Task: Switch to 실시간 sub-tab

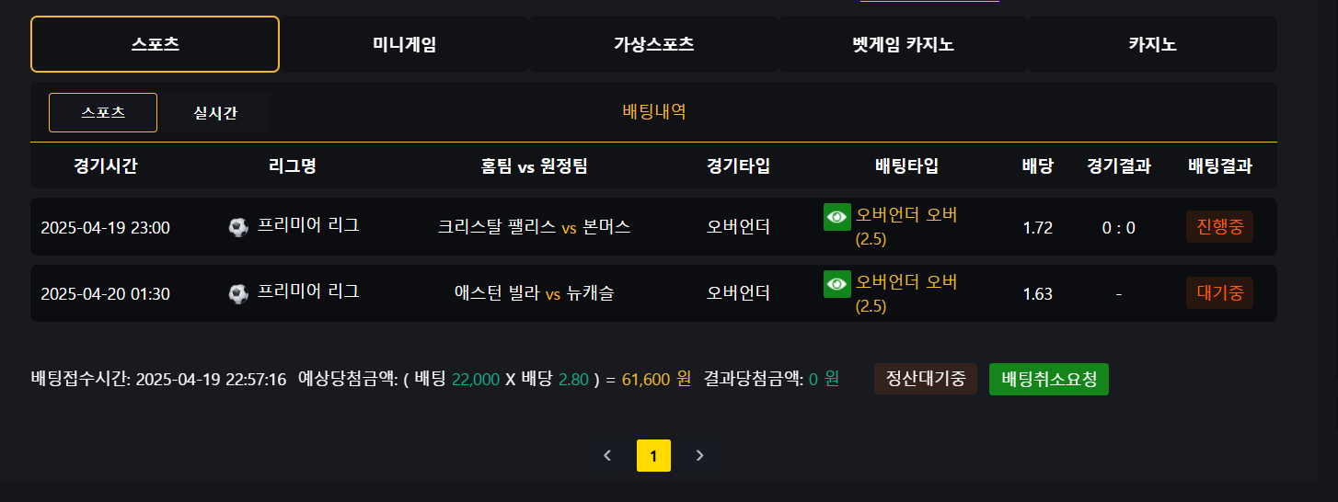Action: point(214,113)
